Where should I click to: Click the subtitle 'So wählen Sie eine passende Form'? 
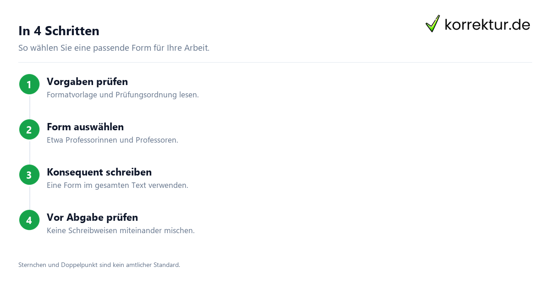point(114,48)
